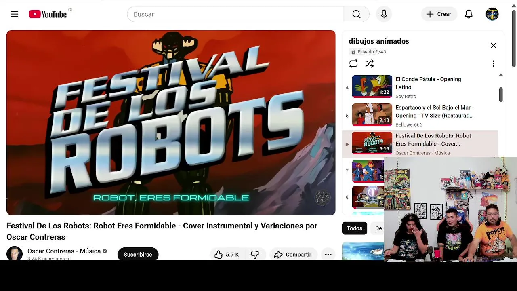Viewport: 517px width, 291px height.
Task: Select El Conde Pátula - Opening Latino title
Action: pyautogui.click(x=428, y=83)
